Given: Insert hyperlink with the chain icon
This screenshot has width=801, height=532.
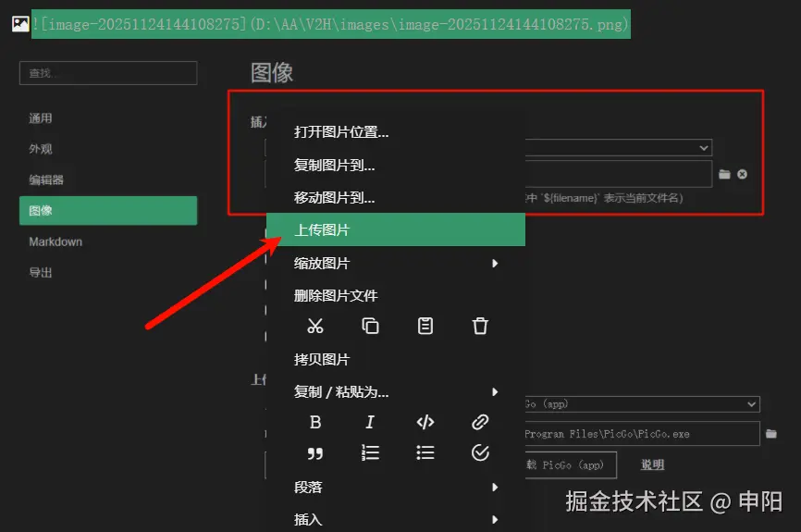Looking at the screenshot, I should (480, 422).
